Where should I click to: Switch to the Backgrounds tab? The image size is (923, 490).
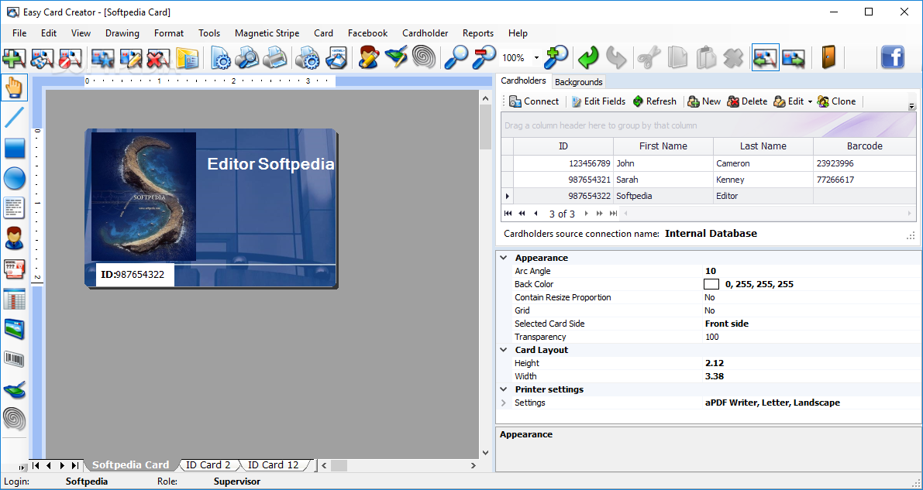[579, 82]
